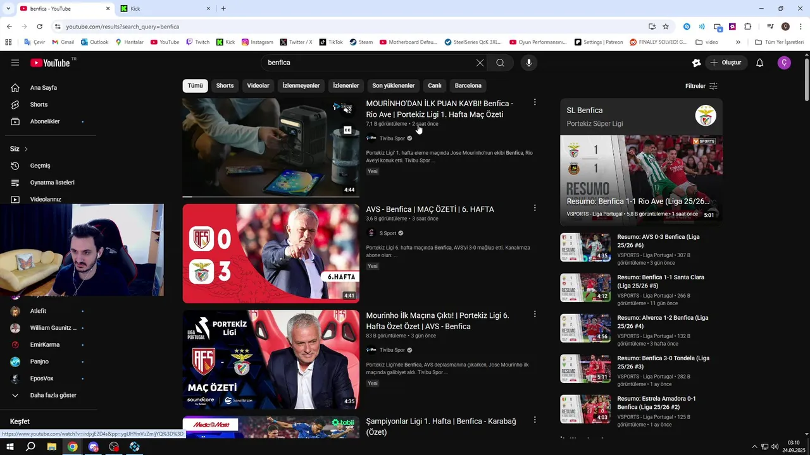Screen dimensions: 810x455
Task: Open Windows taskbar search
Action: click(x=30, y=447)
